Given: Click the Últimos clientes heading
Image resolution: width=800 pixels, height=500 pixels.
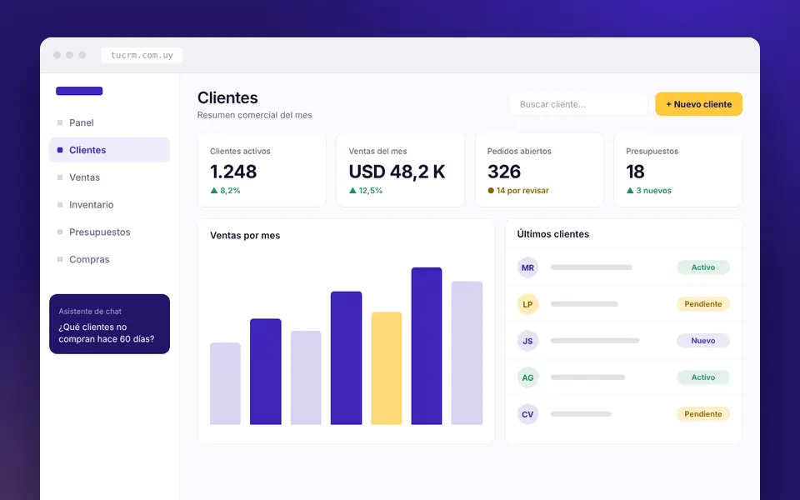Looking at the screenshot, I should pyautogui.click(x=553, y=234).
